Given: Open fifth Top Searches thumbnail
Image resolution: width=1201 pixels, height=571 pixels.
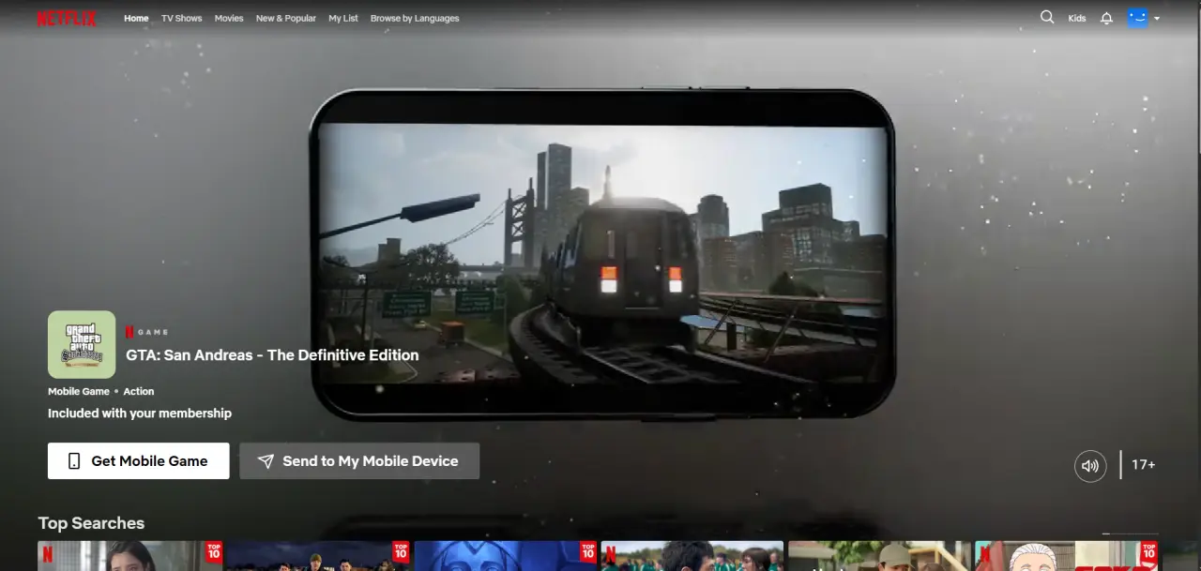Looking at the screenshot, I should click(879, 556).
